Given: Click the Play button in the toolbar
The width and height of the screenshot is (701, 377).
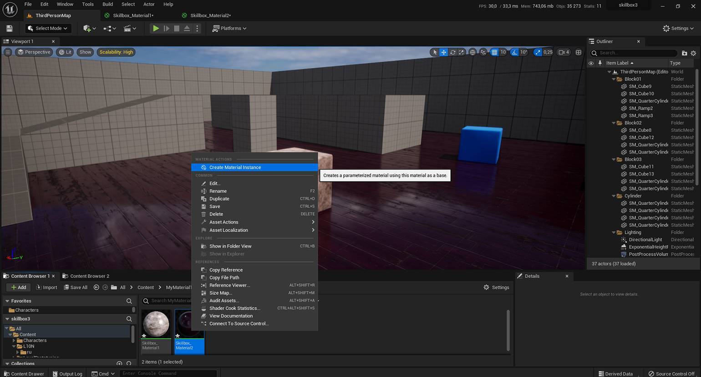Looking at the screenshot, I should pos(156,28).
